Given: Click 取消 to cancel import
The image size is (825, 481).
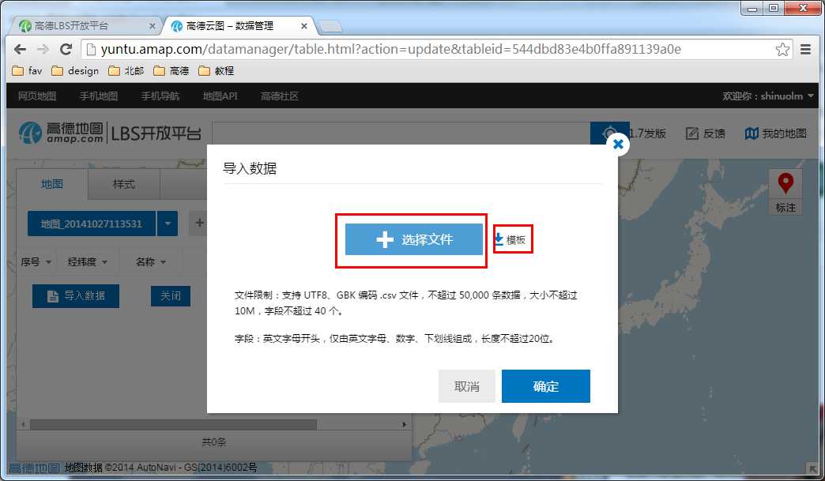Looking at the screenshot, I should (467, 386).
